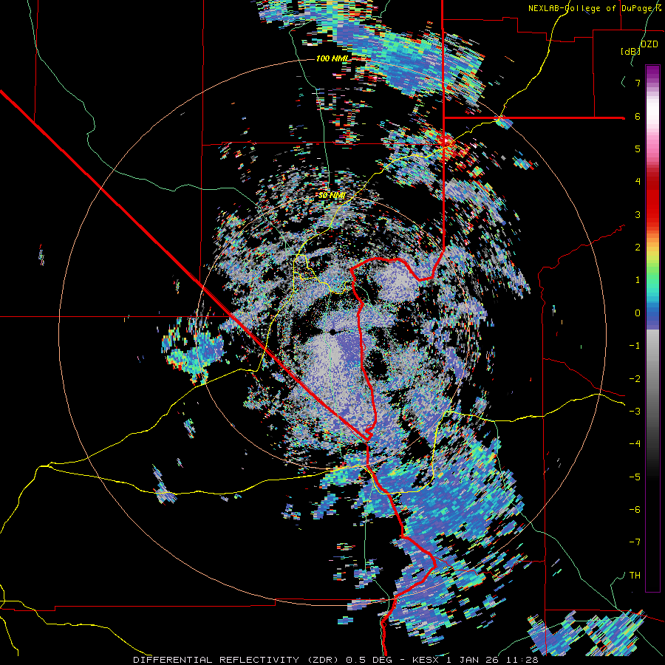Click the TH threshold label

tap(635, 576)
